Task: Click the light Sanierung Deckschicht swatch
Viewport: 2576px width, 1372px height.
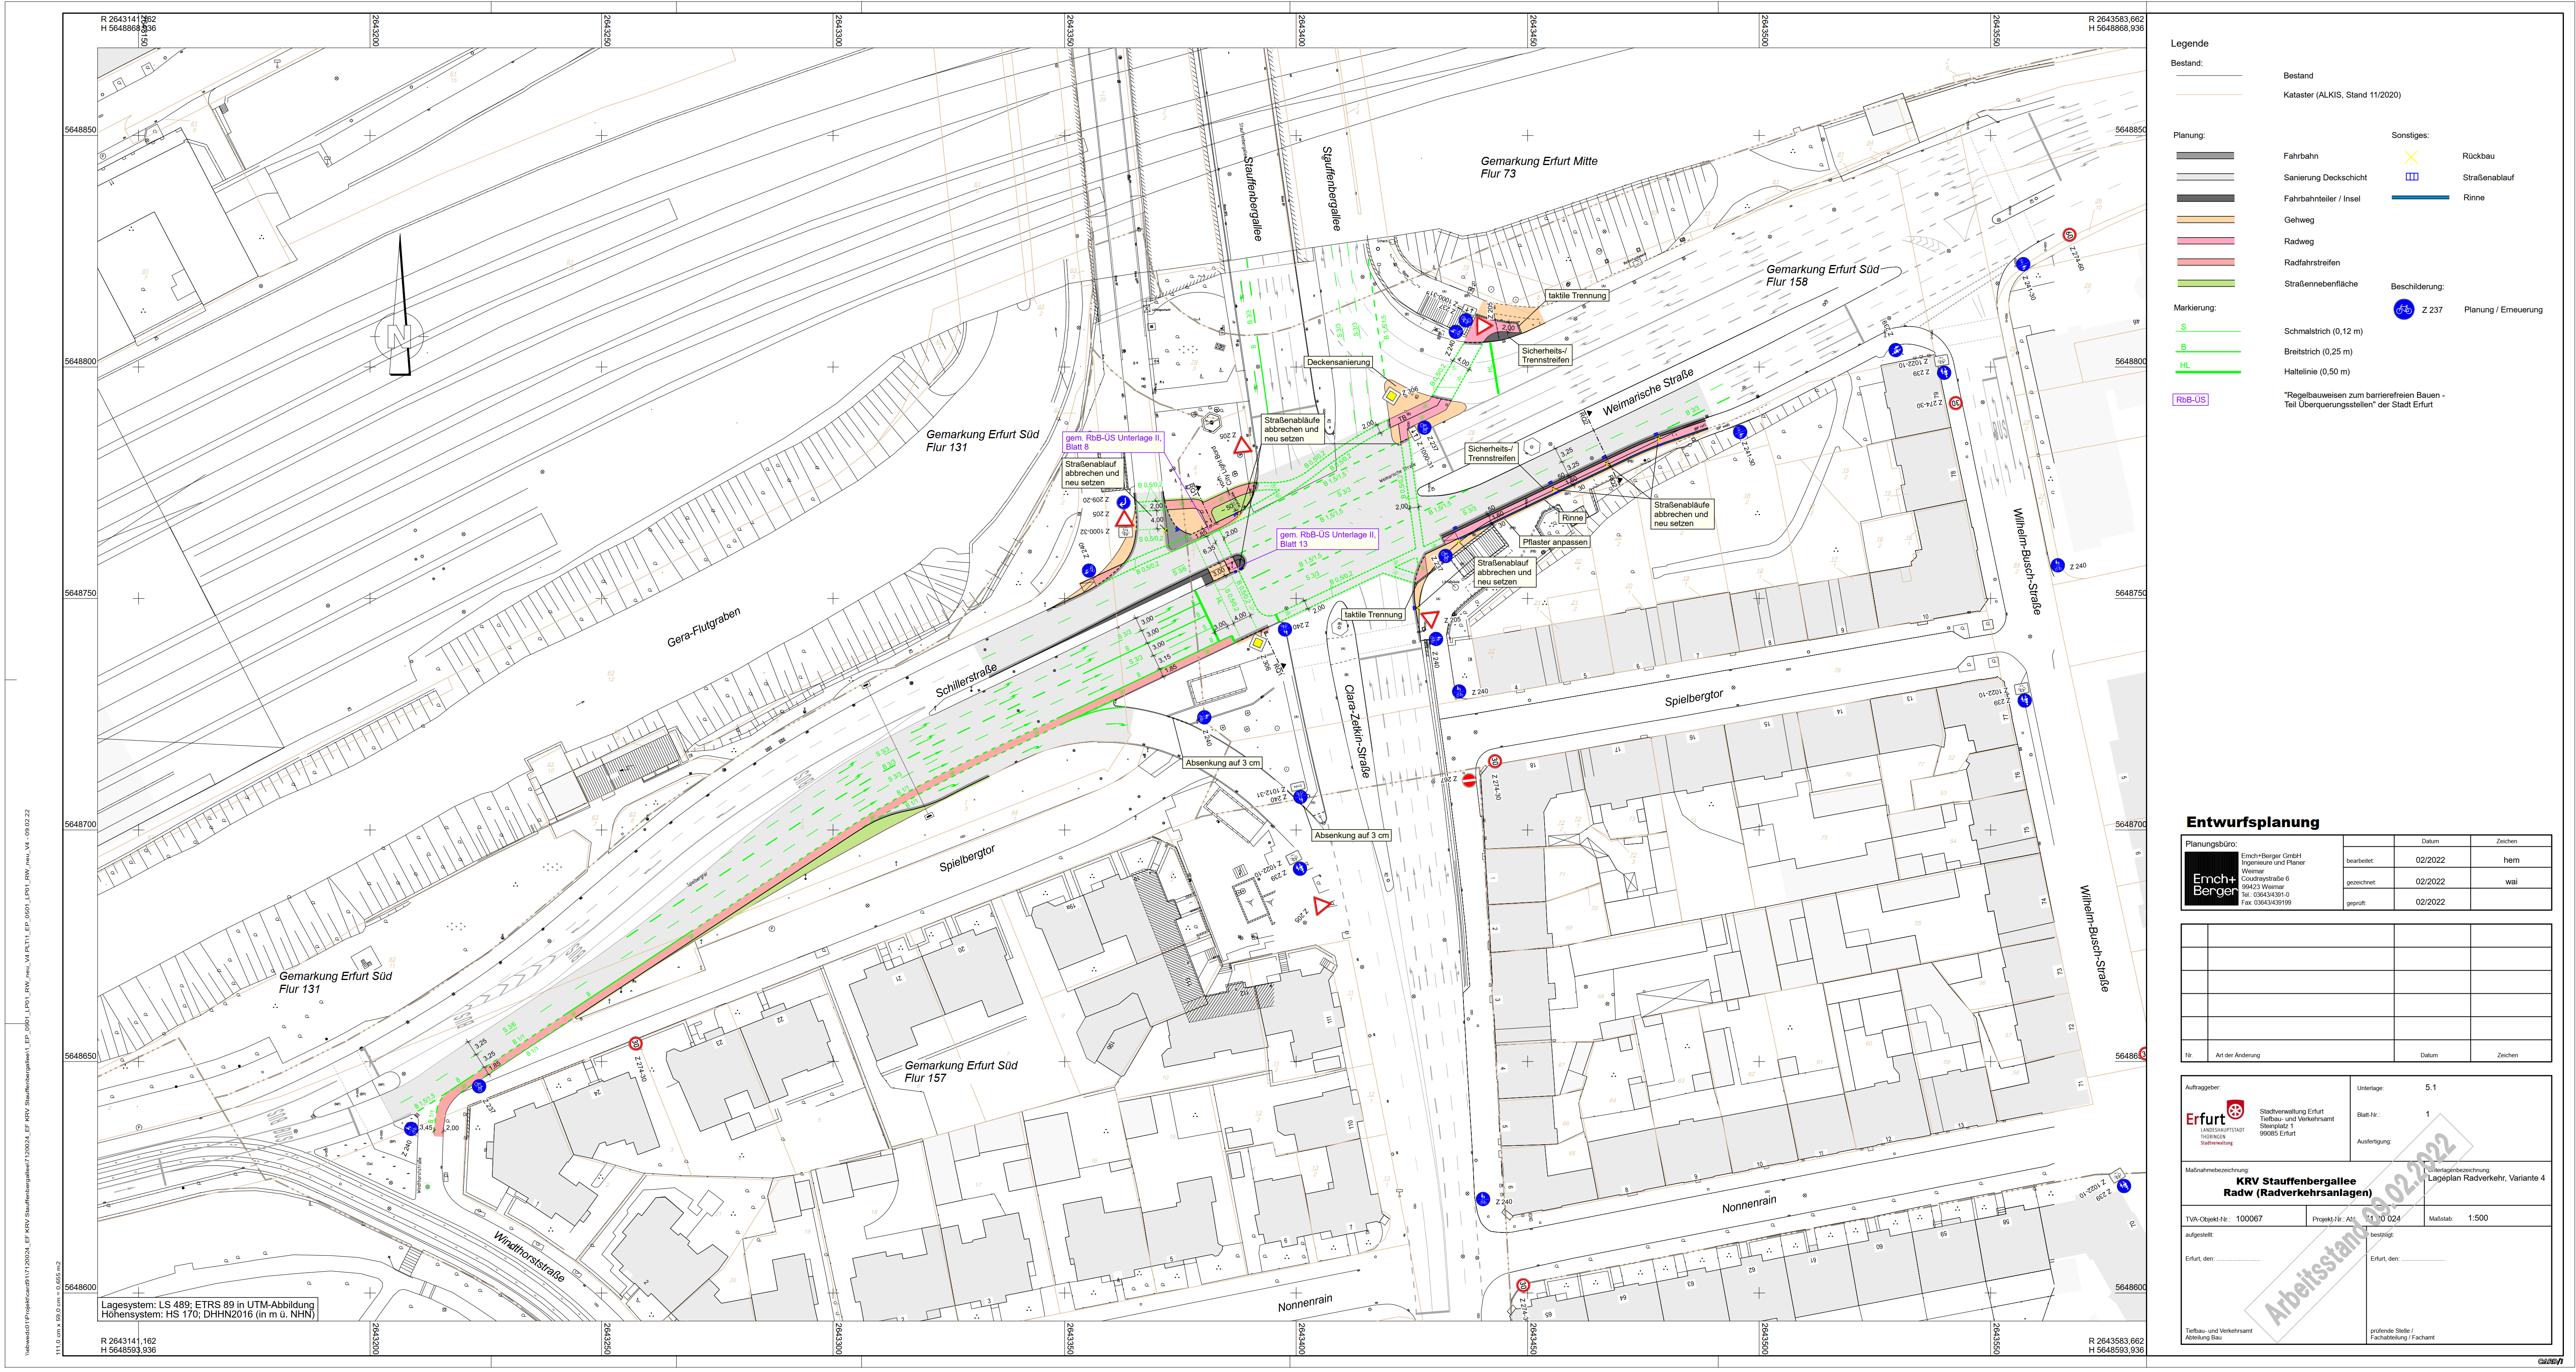Action: click(2205, 177)
